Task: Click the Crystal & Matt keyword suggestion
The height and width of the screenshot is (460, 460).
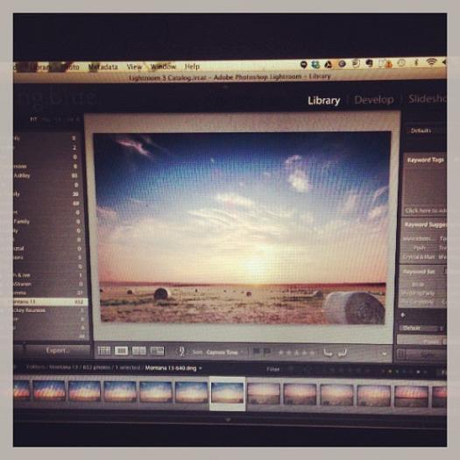Action: pos(419,257)
